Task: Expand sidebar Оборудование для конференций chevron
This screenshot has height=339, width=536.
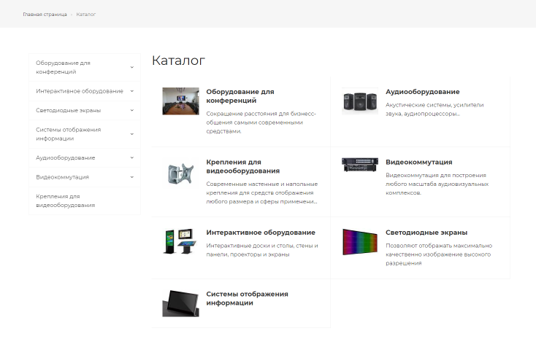Action: click(x=132, y=67)
